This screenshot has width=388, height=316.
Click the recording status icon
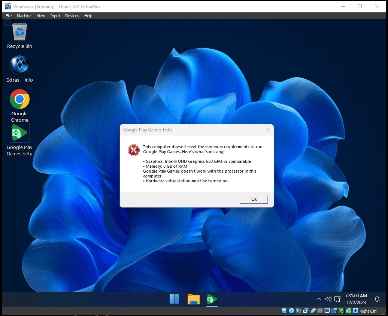pyautogui.click(x=334, y=310)
